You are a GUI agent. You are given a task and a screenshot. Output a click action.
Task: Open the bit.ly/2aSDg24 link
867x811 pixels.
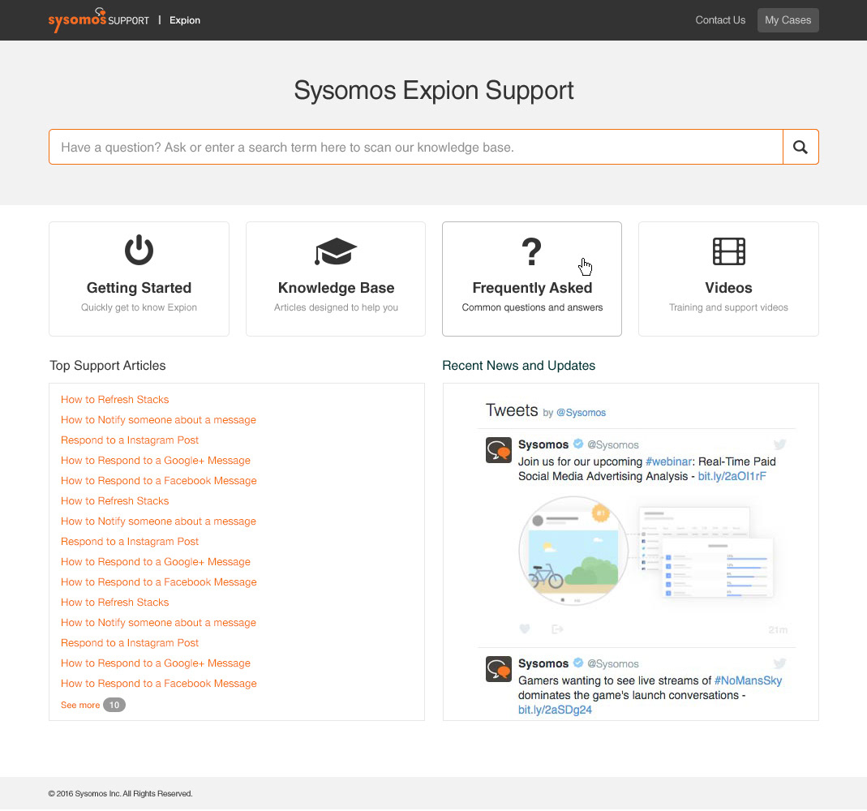click(x=555, y=710)
